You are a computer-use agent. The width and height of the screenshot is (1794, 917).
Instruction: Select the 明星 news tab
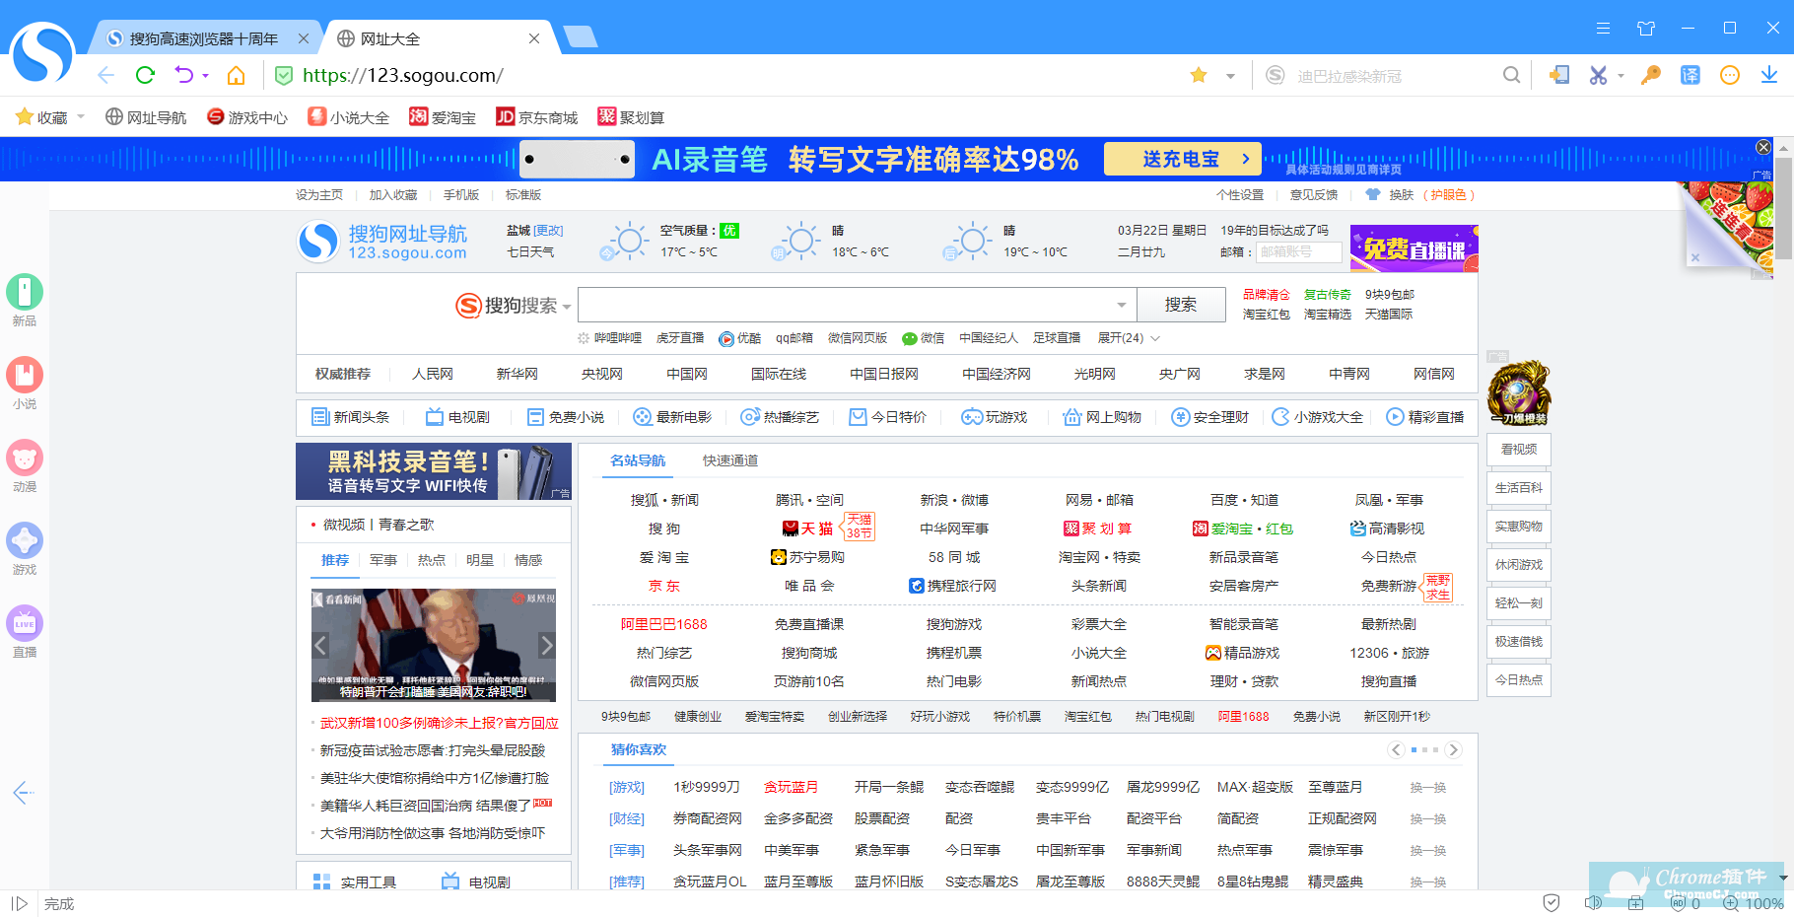point(480,560)
